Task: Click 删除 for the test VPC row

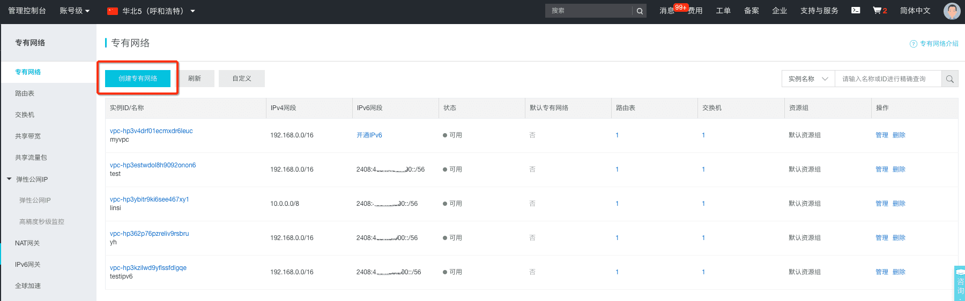Action: coord(899,169)
